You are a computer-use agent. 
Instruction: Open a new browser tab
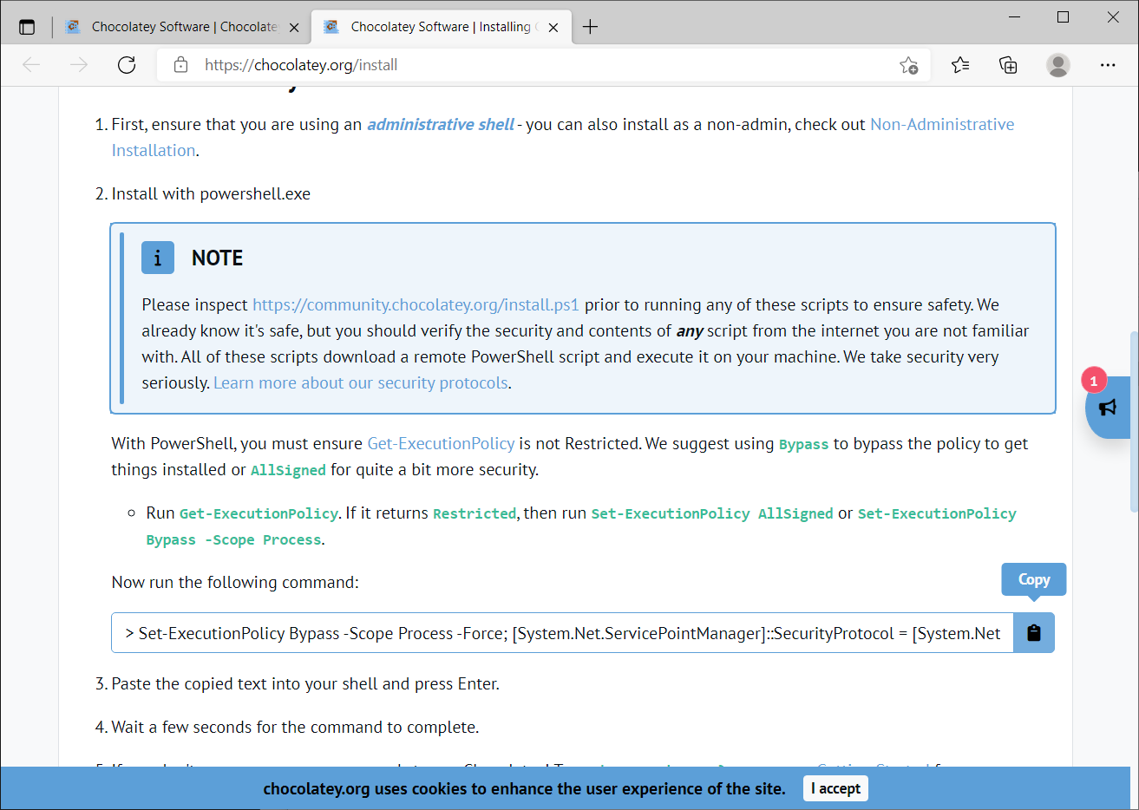tap(591, 27)
